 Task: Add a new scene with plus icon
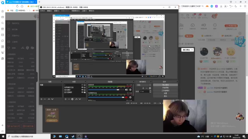[x=42, y=99]
